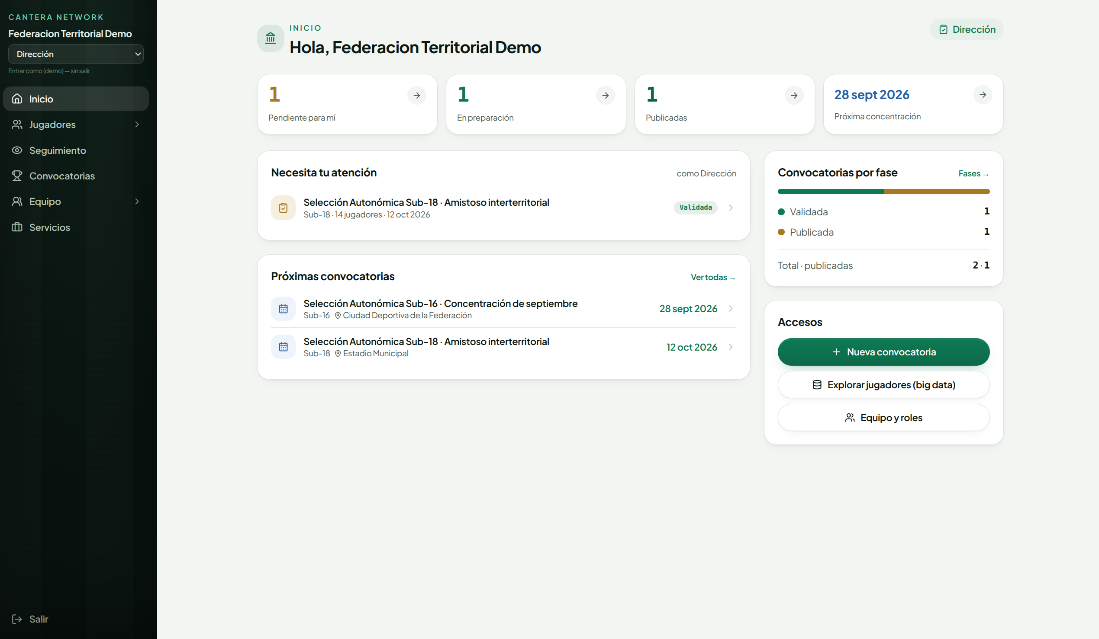Screen dimensions: 1099x639
Task: Click Explorar jugadores (big data) button
Action: pos(883,385)
